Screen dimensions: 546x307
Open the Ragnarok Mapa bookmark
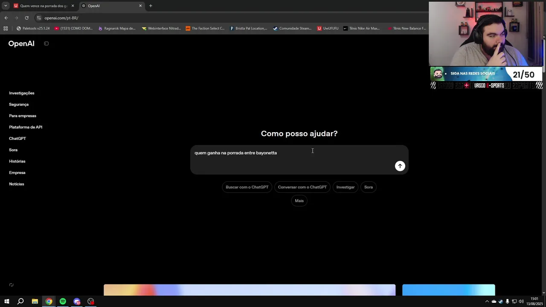point(116,29)
